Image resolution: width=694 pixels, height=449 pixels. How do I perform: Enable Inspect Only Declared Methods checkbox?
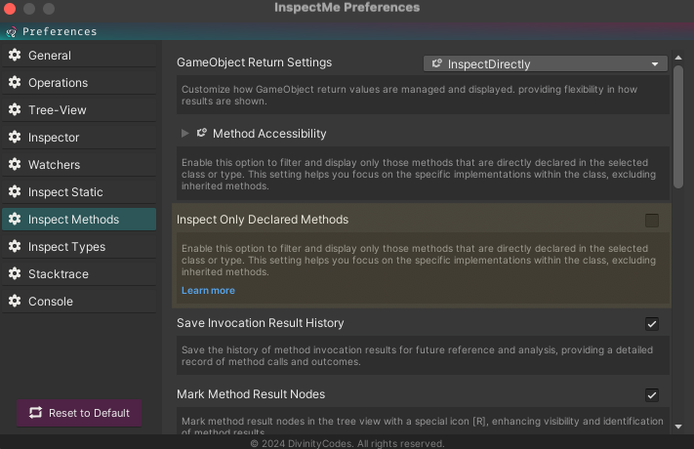651,220
